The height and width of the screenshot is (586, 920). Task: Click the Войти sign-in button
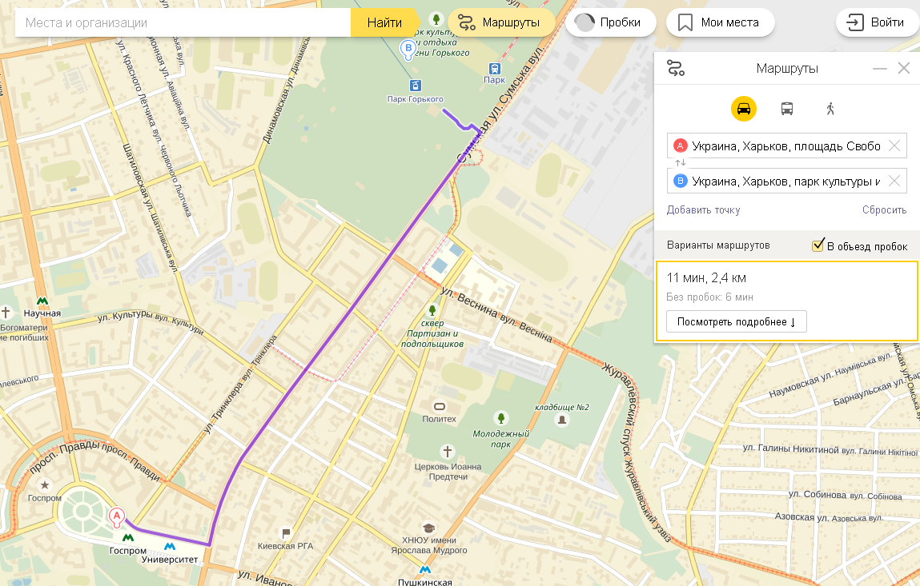tap(877, 23)
